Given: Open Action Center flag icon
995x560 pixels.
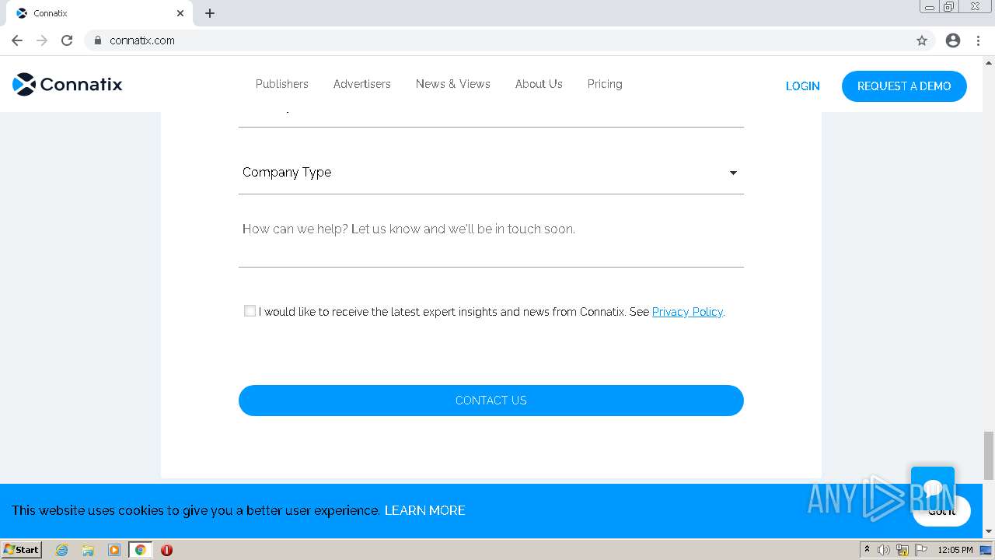Looking at the screenshot, I should tap(921, 550).
